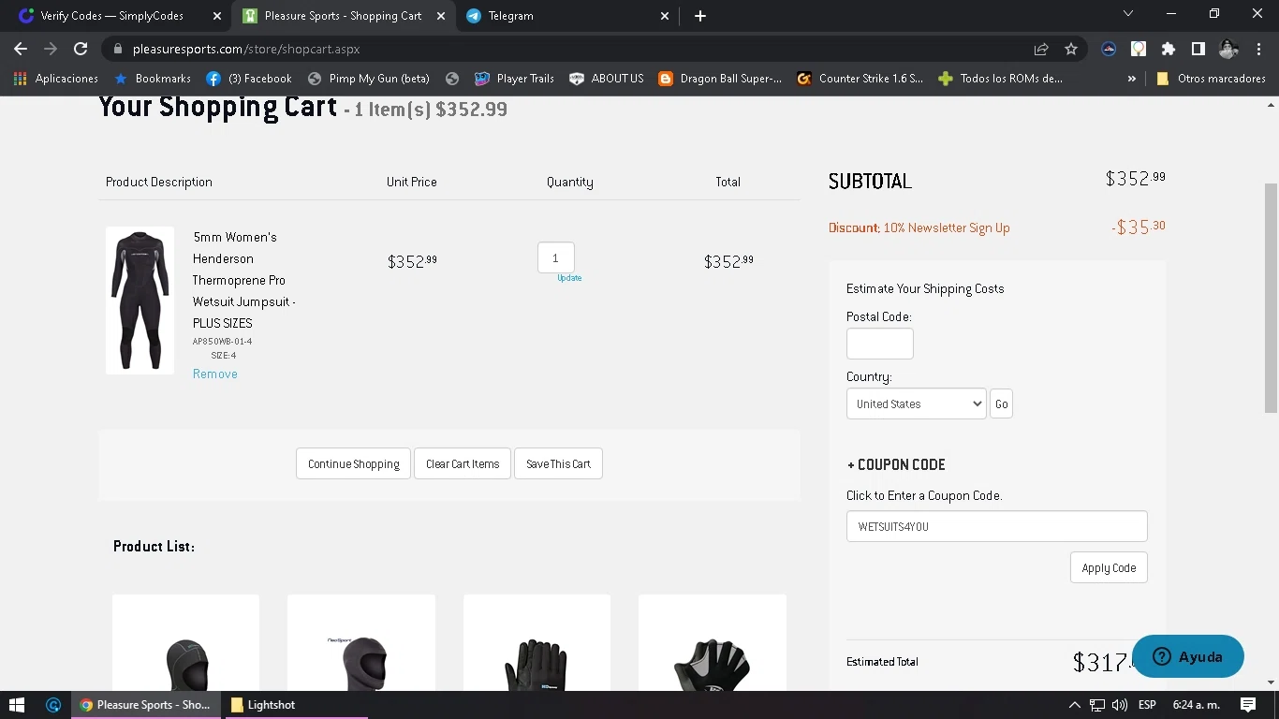Open Bookmarks folder in bookmarks bar
1279x719 pixels.
pyautogui.click(x=153, y=79)
